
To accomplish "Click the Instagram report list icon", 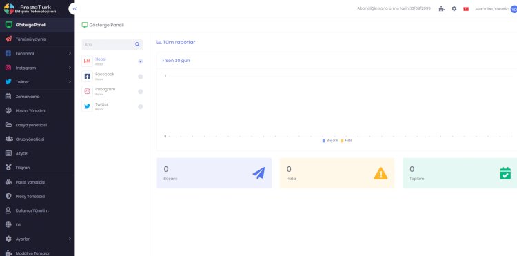I will tap(87, 91).
